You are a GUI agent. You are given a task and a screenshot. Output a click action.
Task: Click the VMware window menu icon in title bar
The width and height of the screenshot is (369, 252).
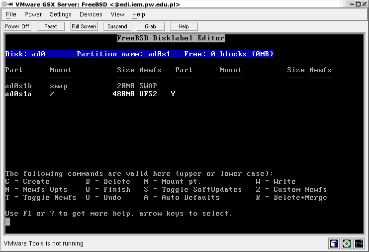pyautogui.click(x=4, y=4)
